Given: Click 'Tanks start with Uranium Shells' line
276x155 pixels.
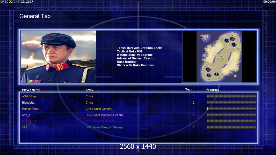Looking at the screenshot, I should pyautogui.click(x=140, y=48).
